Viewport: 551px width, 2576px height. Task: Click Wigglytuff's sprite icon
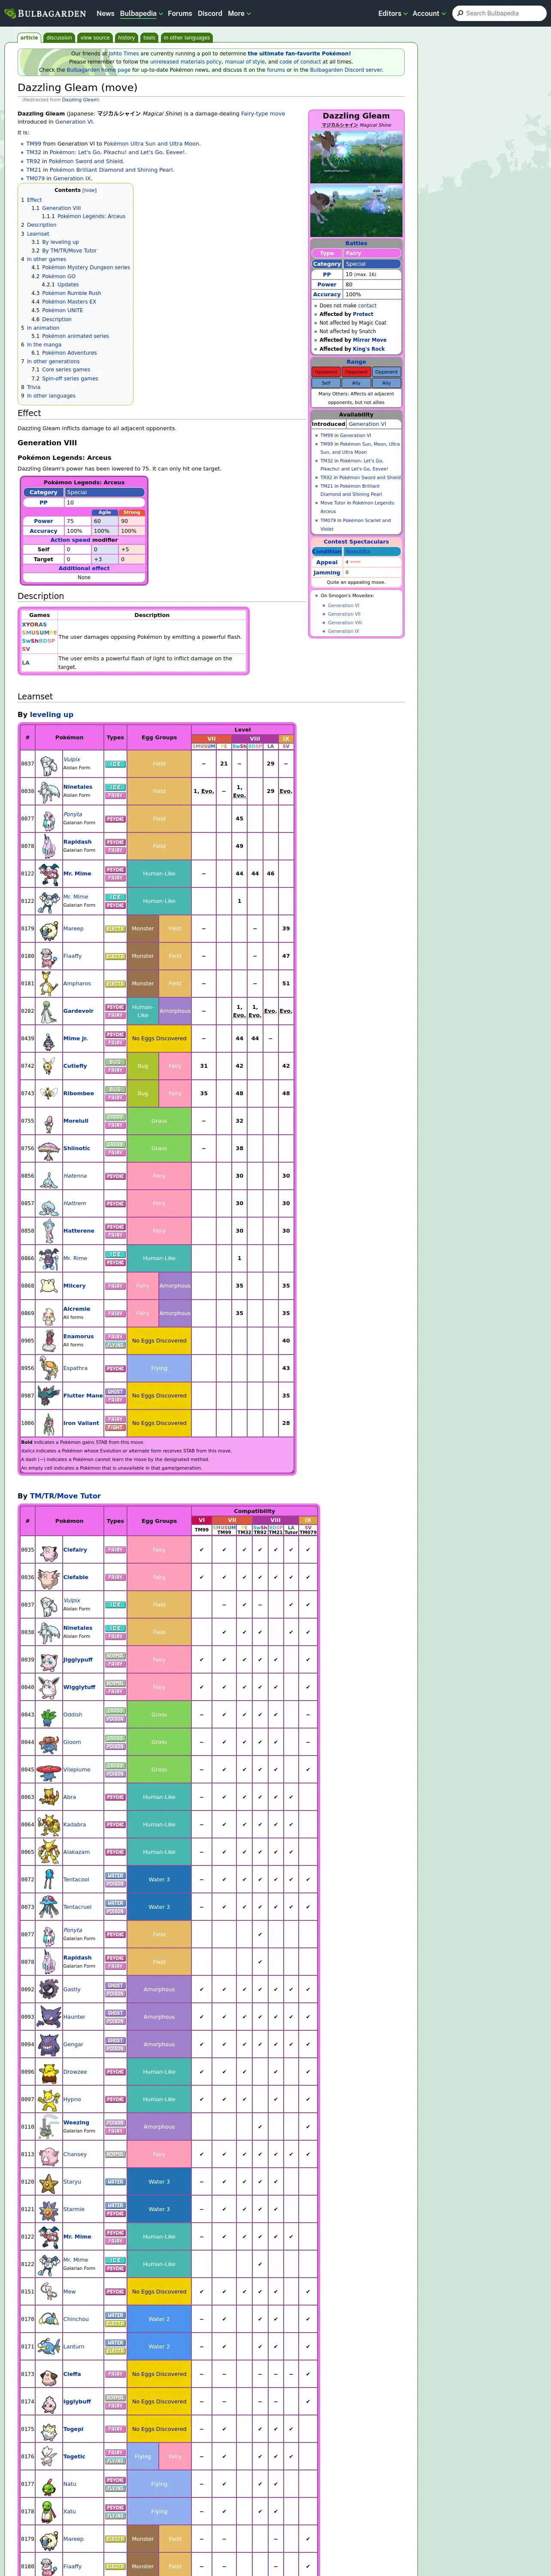pos(48,1688)
